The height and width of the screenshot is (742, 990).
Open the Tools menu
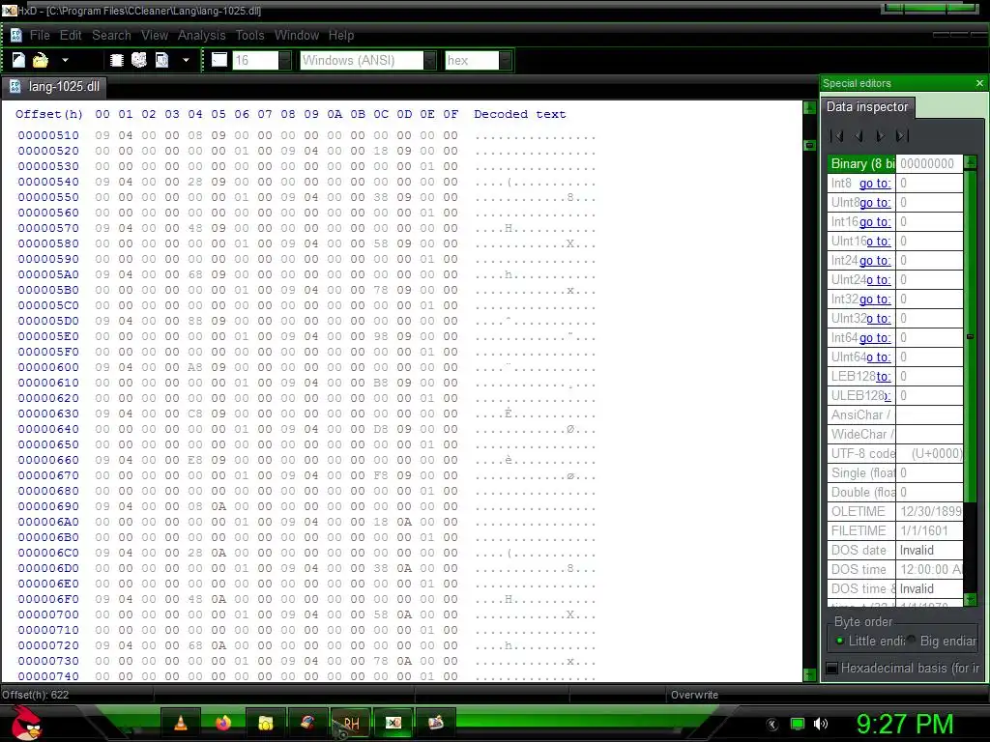click(x=250, y=36)
